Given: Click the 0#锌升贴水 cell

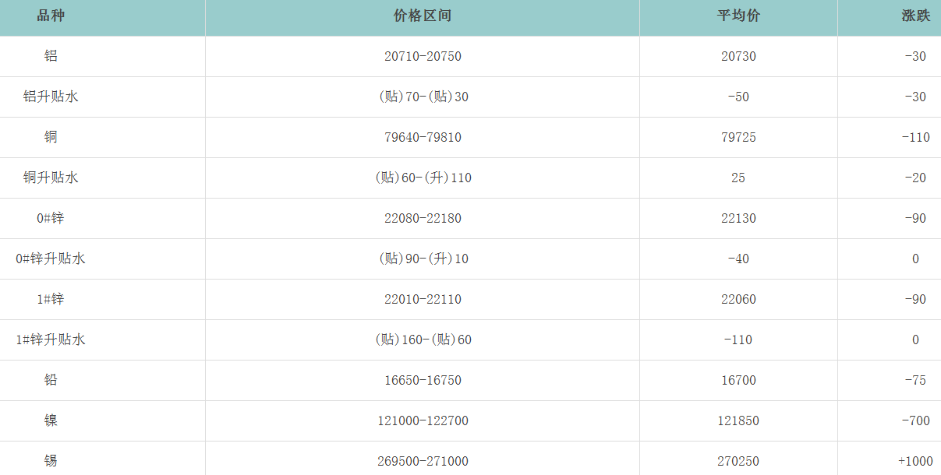Looking at the screenshot, I should coord(51,259).
